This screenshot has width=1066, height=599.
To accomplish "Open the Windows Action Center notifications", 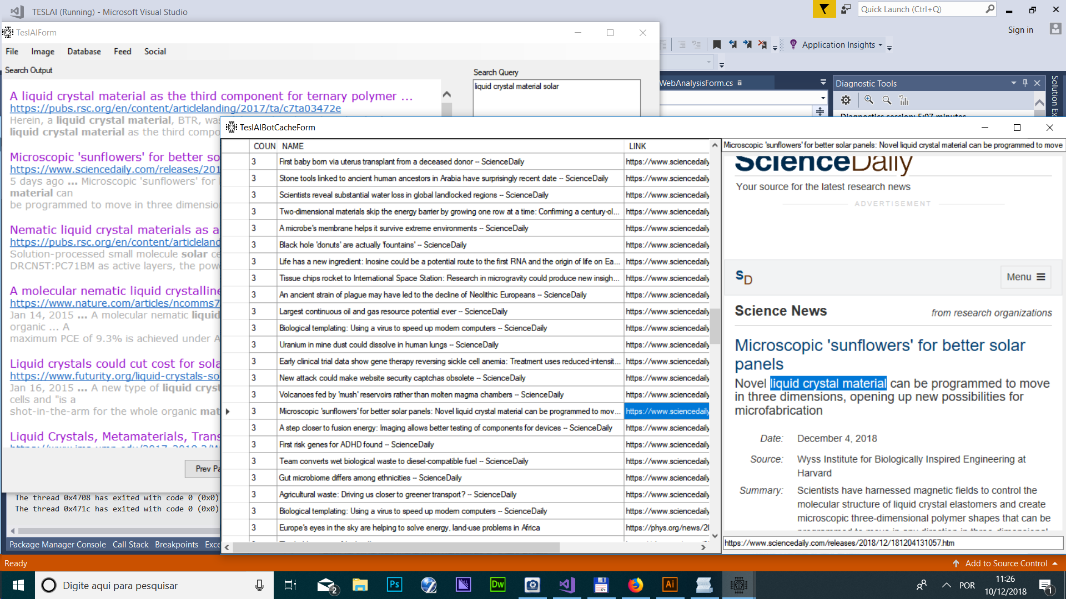I will (x=1045, y=586).
